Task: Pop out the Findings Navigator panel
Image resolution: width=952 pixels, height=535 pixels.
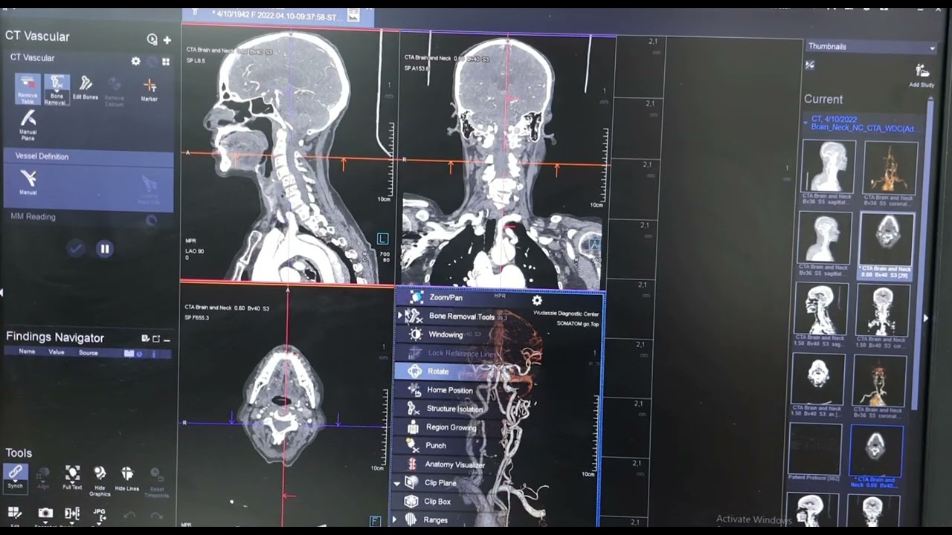Action: (156, 338)
